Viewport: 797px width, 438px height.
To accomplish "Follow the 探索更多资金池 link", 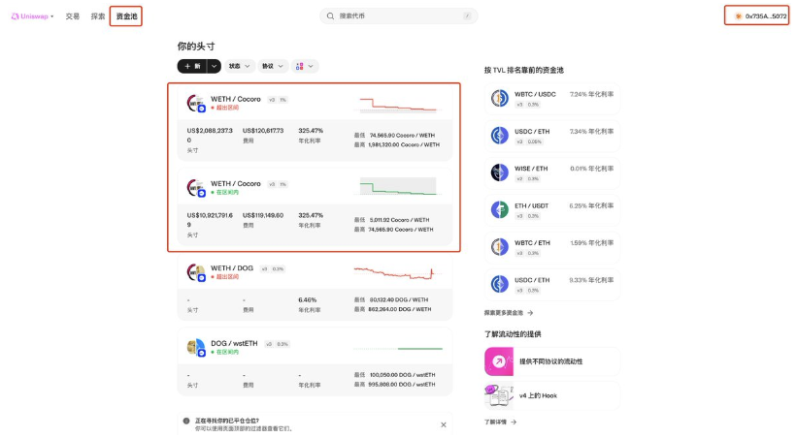I will 509,313.
